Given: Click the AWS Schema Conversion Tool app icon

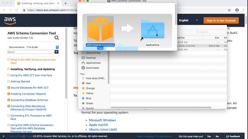Looking at the screenshot, I should [x=100, y=29].
